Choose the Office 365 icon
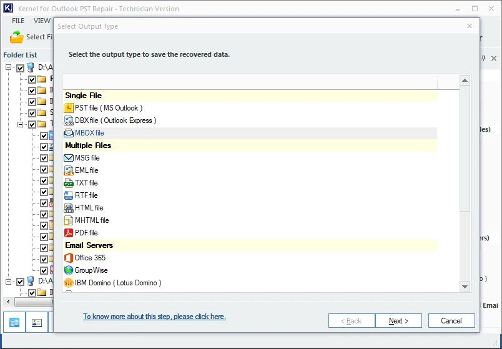 coord(69,258)
